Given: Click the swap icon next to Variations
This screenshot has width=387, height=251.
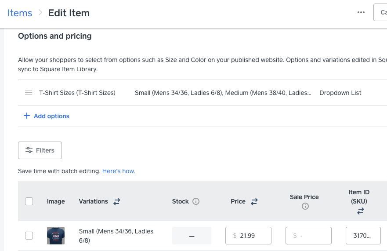Looking at the screenshot, I should 117,201.
